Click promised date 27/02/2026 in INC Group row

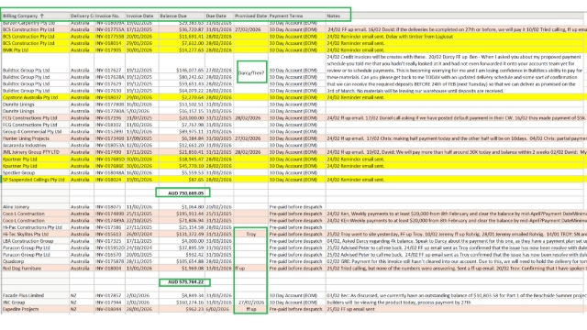250,302
